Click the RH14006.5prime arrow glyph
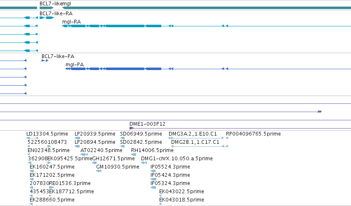Screen dimensions: 351x206 pyautogui.click(x=134, y=154)
